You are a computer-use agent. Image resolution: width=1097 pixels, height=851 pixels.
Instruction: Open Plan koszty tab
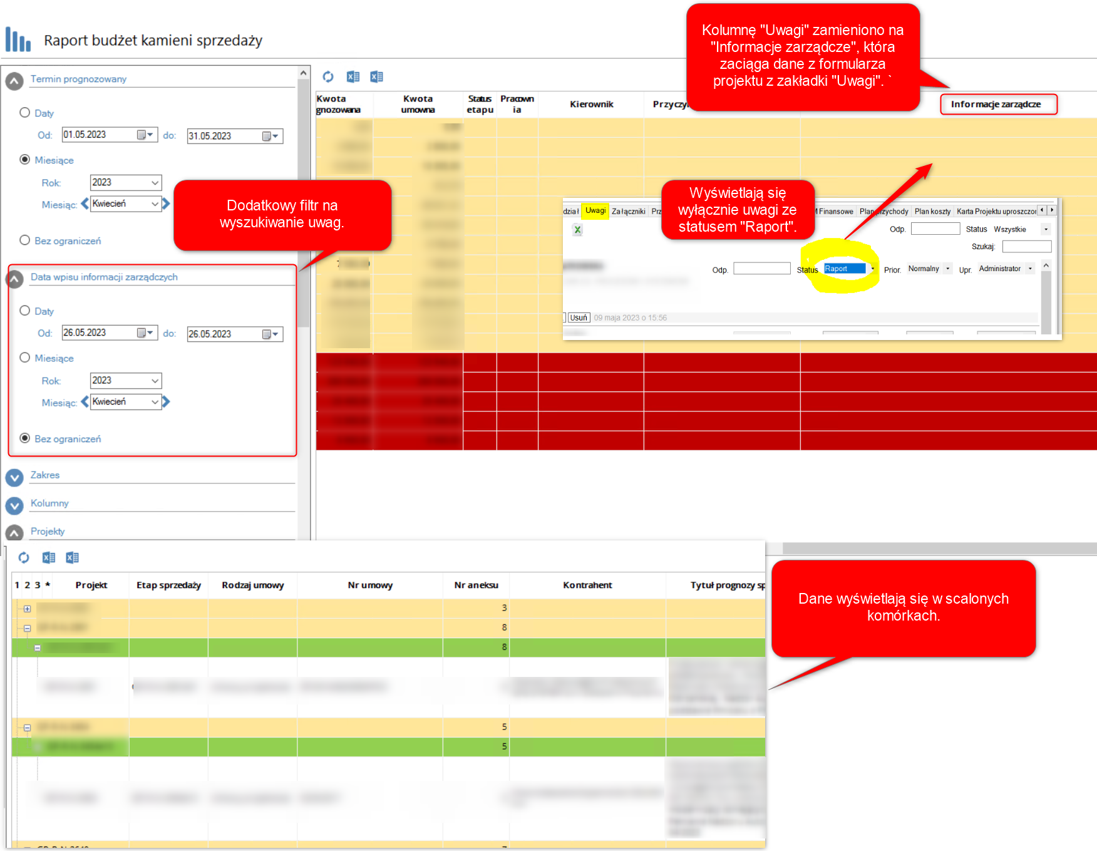[932, 211]
